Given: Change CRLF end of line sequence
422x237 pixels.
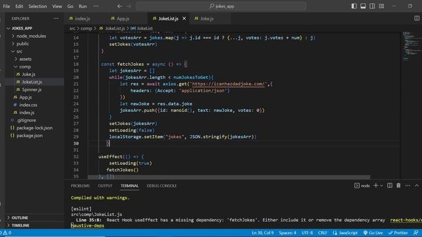Looking at the screenshot, I should 322,232.
